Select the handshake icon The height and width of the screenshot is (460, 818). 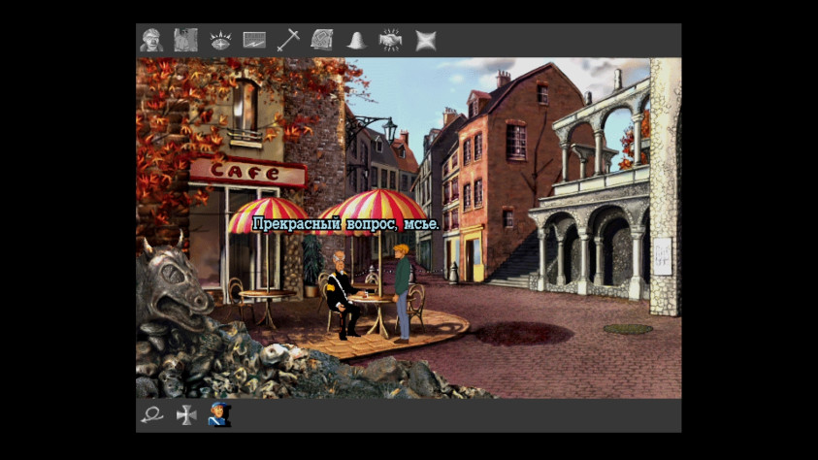pyautogui.click(x=390, y=40)
